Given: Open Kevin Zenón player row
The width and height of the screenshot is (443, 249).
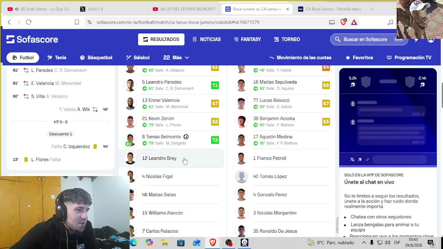Looking at the screenshot, I should tap(172, 122).
